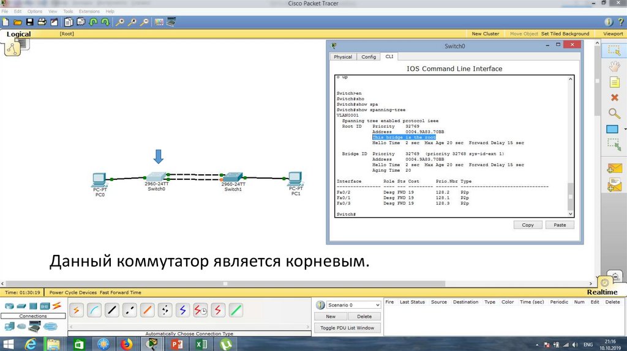Click the PC1 computer on the workspace

296,179
